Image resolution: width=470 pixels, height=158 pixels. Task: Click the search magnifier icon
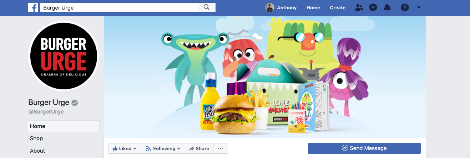(x=207, y=7)
